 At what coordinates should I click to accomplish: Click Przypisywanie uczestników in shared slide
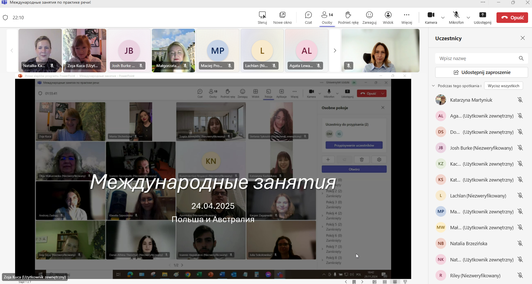pos(354,145)
